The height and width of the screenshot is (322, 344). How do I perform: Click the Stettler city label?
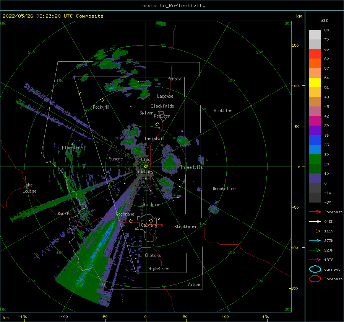coord(223,111)
